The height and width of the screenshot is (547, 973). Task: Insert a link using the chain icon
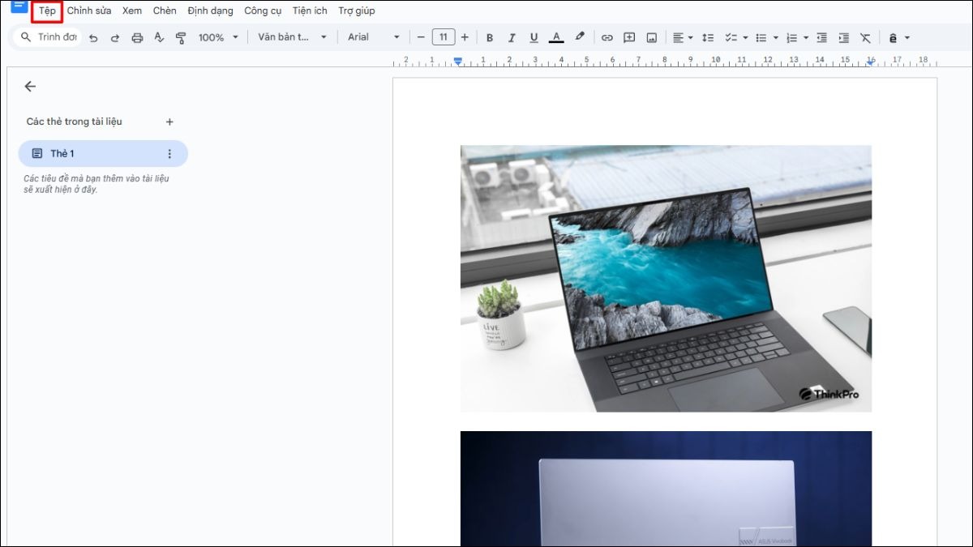607,37
